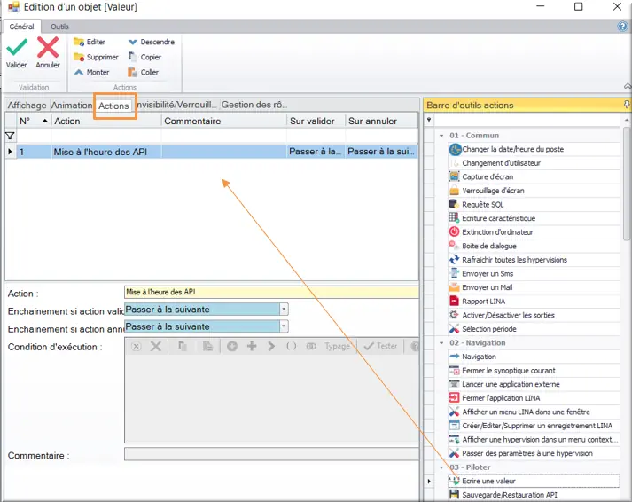Select 'Changement d'utilisateur' action
Image resolution: width=632 pixels, height=502 pixels.
tap(534, 163)
